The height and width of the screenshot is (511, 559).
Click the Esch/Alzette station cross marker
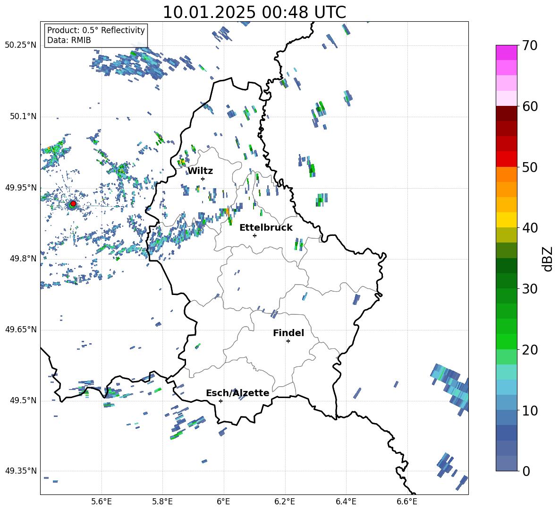pyautogui.click(x=220, y=401)
